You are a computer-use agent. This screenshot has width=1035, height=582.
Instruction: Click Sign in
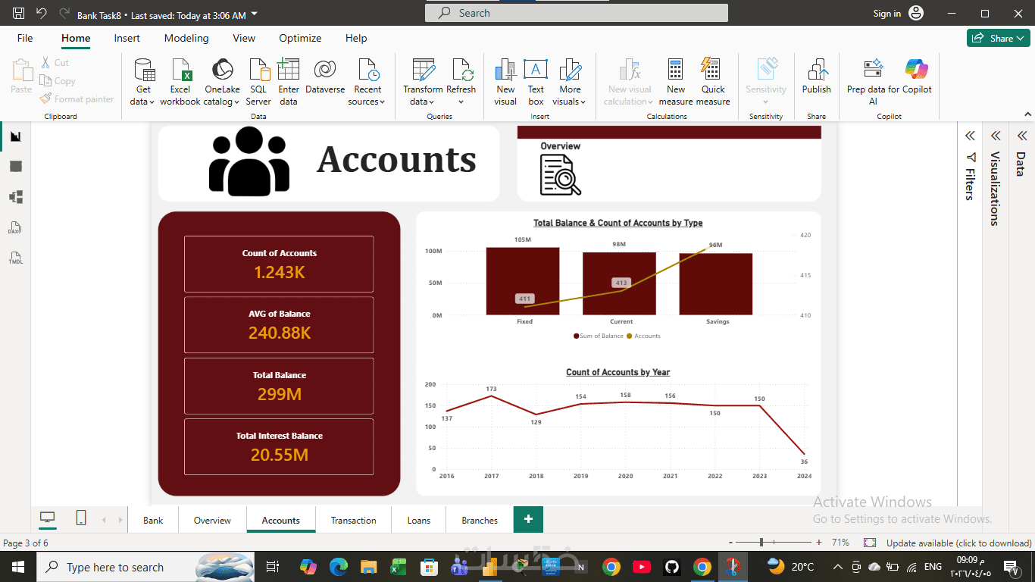pos(886,14)
